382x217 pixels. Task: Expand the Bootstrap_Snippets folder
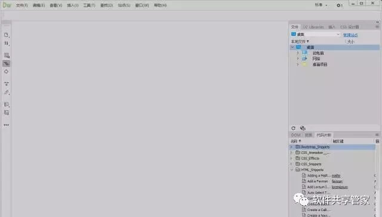[x=291, y=147]
